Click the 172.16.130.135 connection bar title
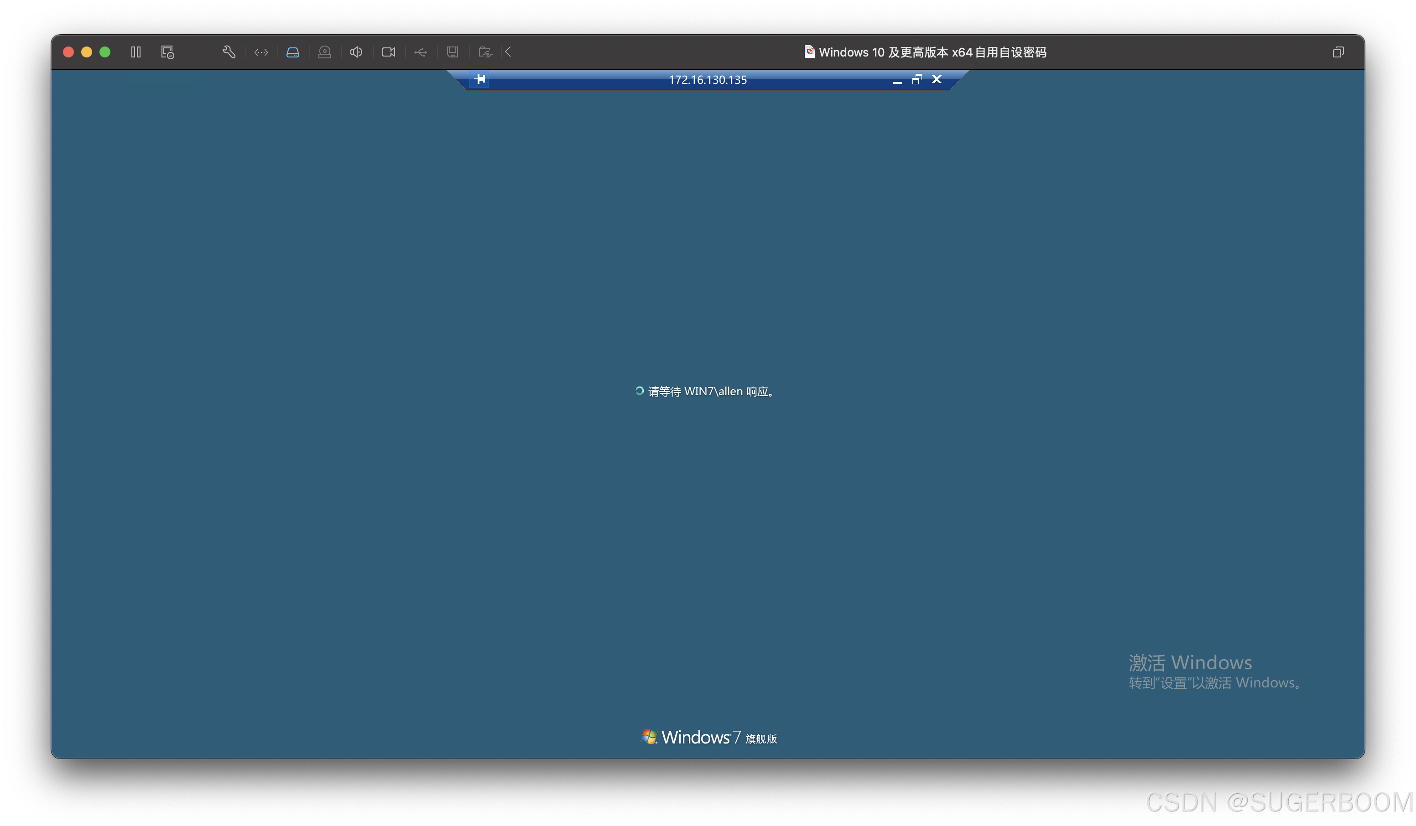 [708, 80]
